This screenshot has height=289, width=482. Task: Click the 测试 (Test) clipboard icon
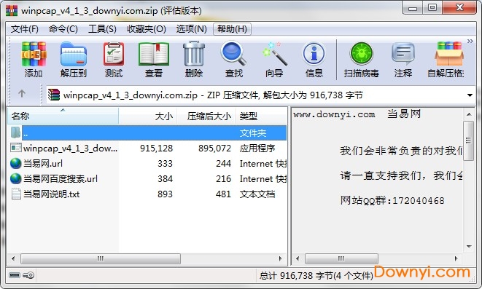114,55
